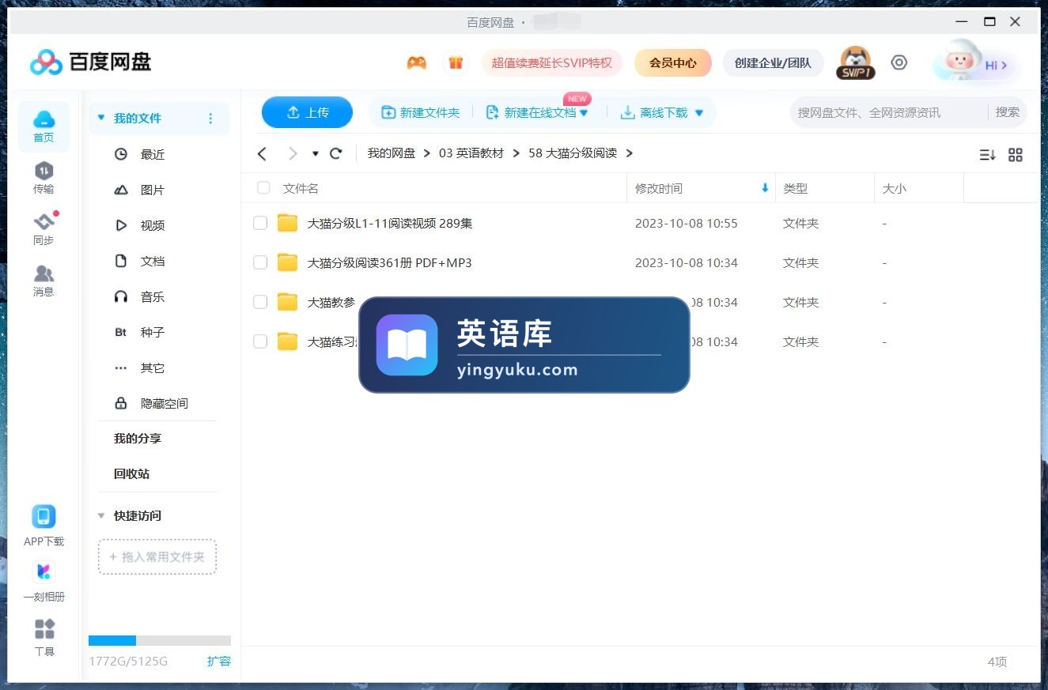Open 会员中心 member center
The height and width of the screenshot is (690, 1048).
(x=673, y=63)
